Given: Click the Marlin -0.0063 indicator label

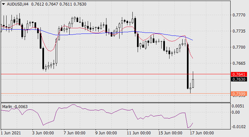Looking at the screenshot, I should (15, 107).
